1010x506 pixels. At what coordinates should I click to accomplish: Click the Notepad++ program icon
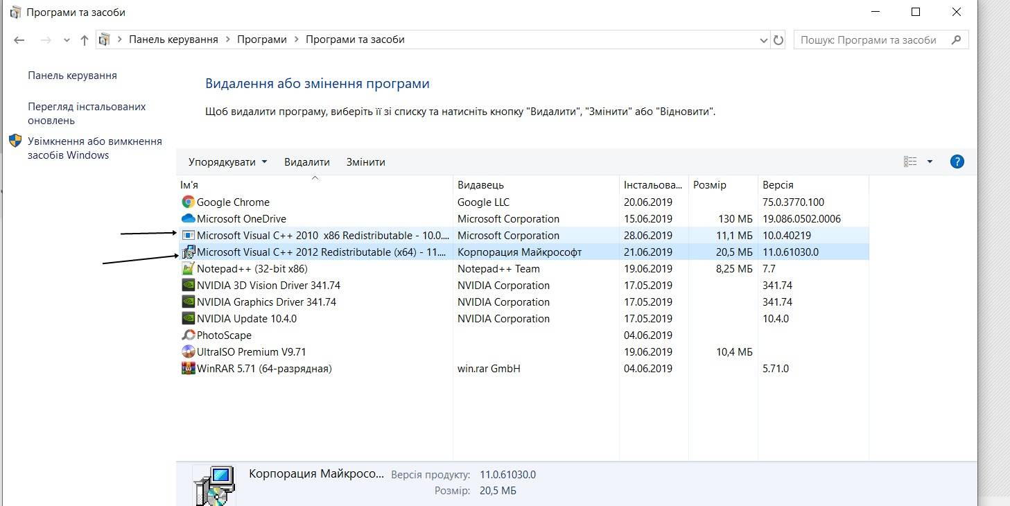point(188,269)
